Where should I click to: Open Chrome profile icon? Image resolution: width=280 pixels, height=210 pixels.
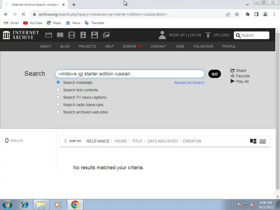point(265,14)
